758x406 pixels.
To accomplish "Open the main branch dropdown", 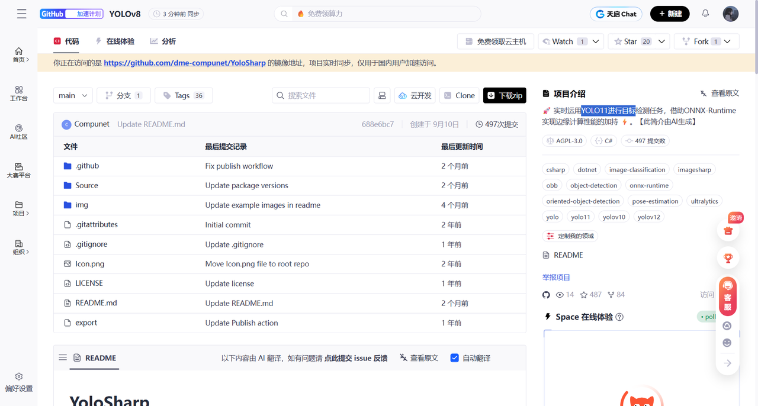I will click(x=73, y=95).
